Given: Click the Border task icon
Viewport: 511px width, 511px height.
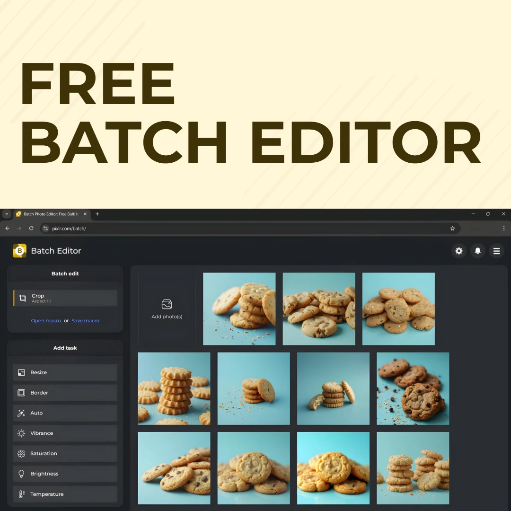Looking at the screenshot, I should pos(21,393).
